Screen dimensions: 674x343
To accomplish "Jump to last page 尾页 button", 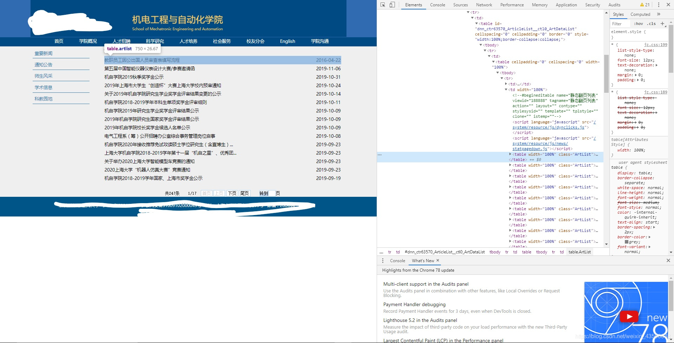I will point(245,193).
